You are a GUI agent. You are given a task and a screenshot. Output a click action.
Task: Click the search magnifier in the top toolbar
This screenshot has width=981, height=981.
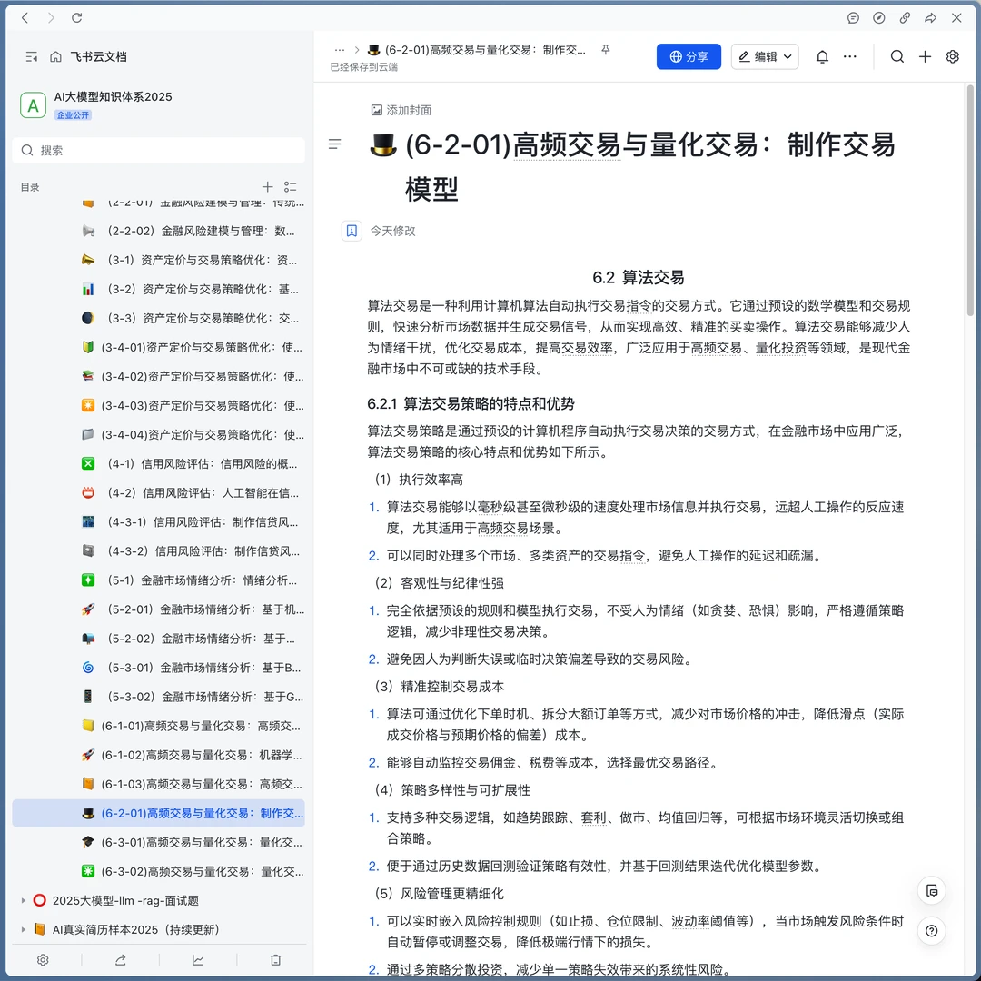pyautogui.click(x=897, y=56)
